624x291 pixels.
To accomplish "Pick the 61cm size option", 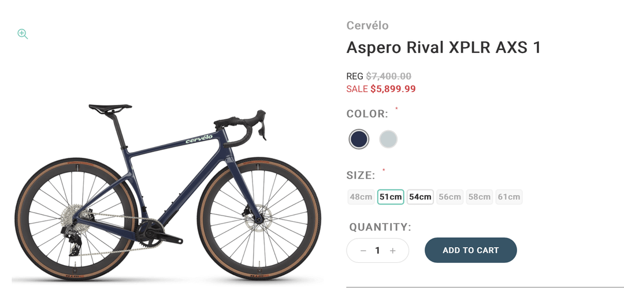I will [x=509, y=197].
